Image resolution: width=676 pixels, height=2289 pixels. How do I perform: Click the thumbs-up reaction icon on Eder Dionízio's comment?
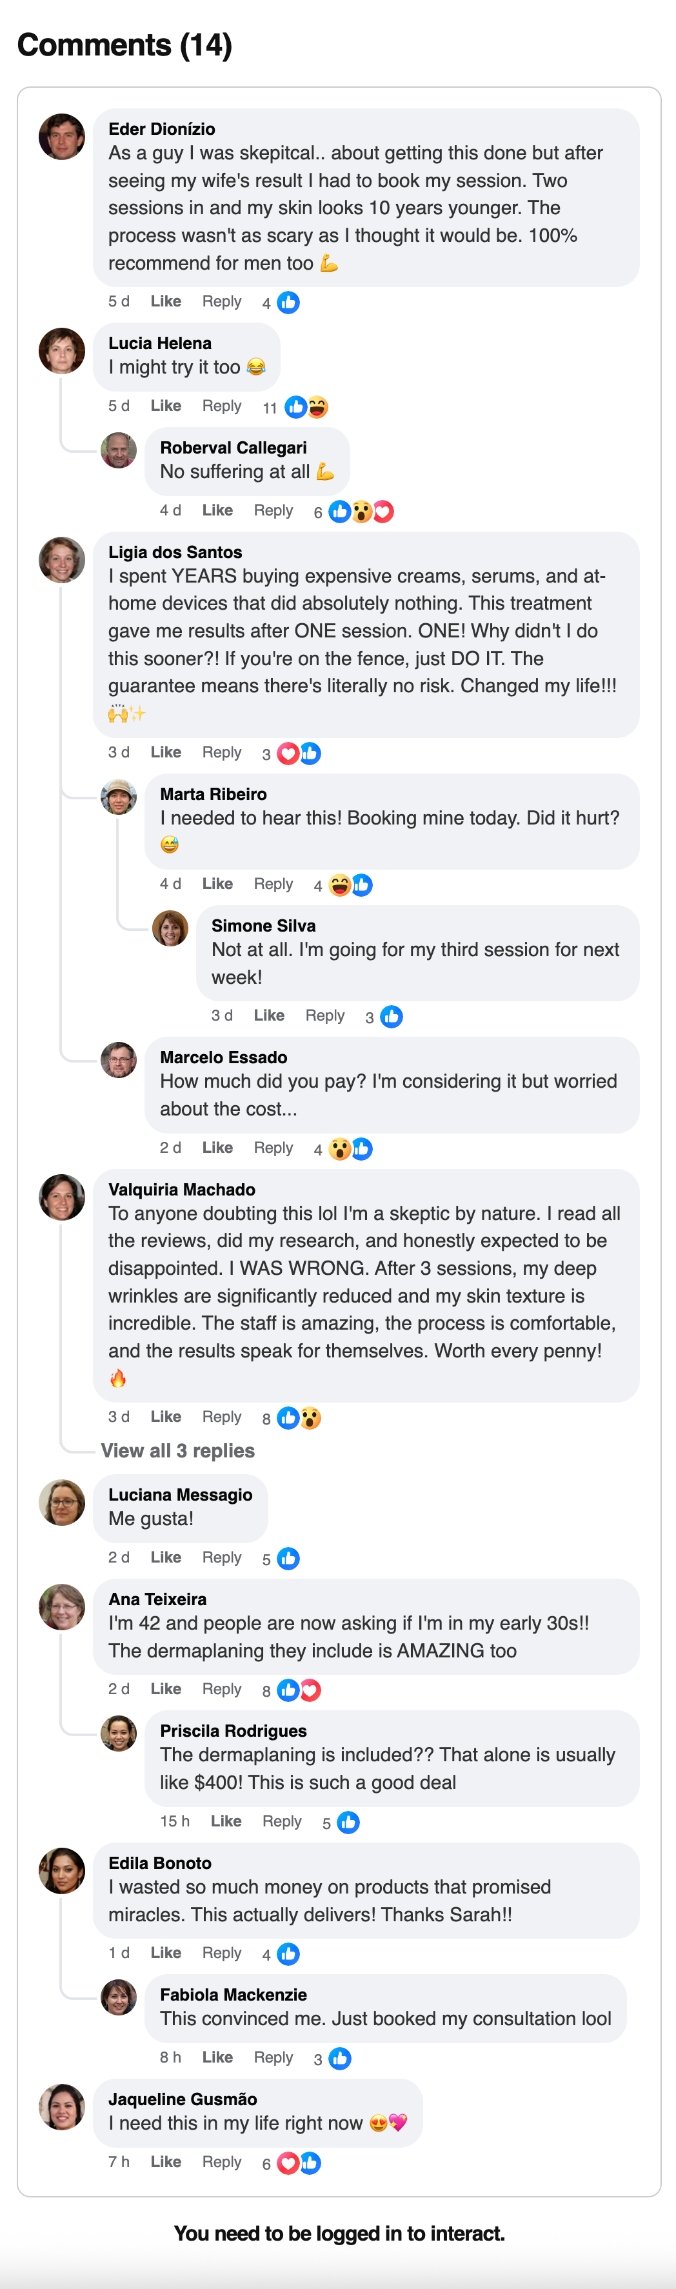pyautogui.click(x=288, y=303)
